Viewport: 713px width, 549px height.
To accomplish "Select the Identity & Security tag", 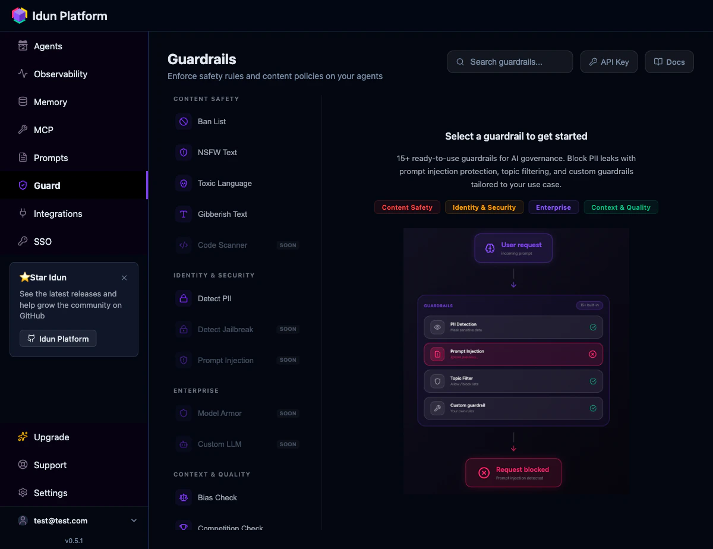I will pyautogui.click(x=484, y=207).
